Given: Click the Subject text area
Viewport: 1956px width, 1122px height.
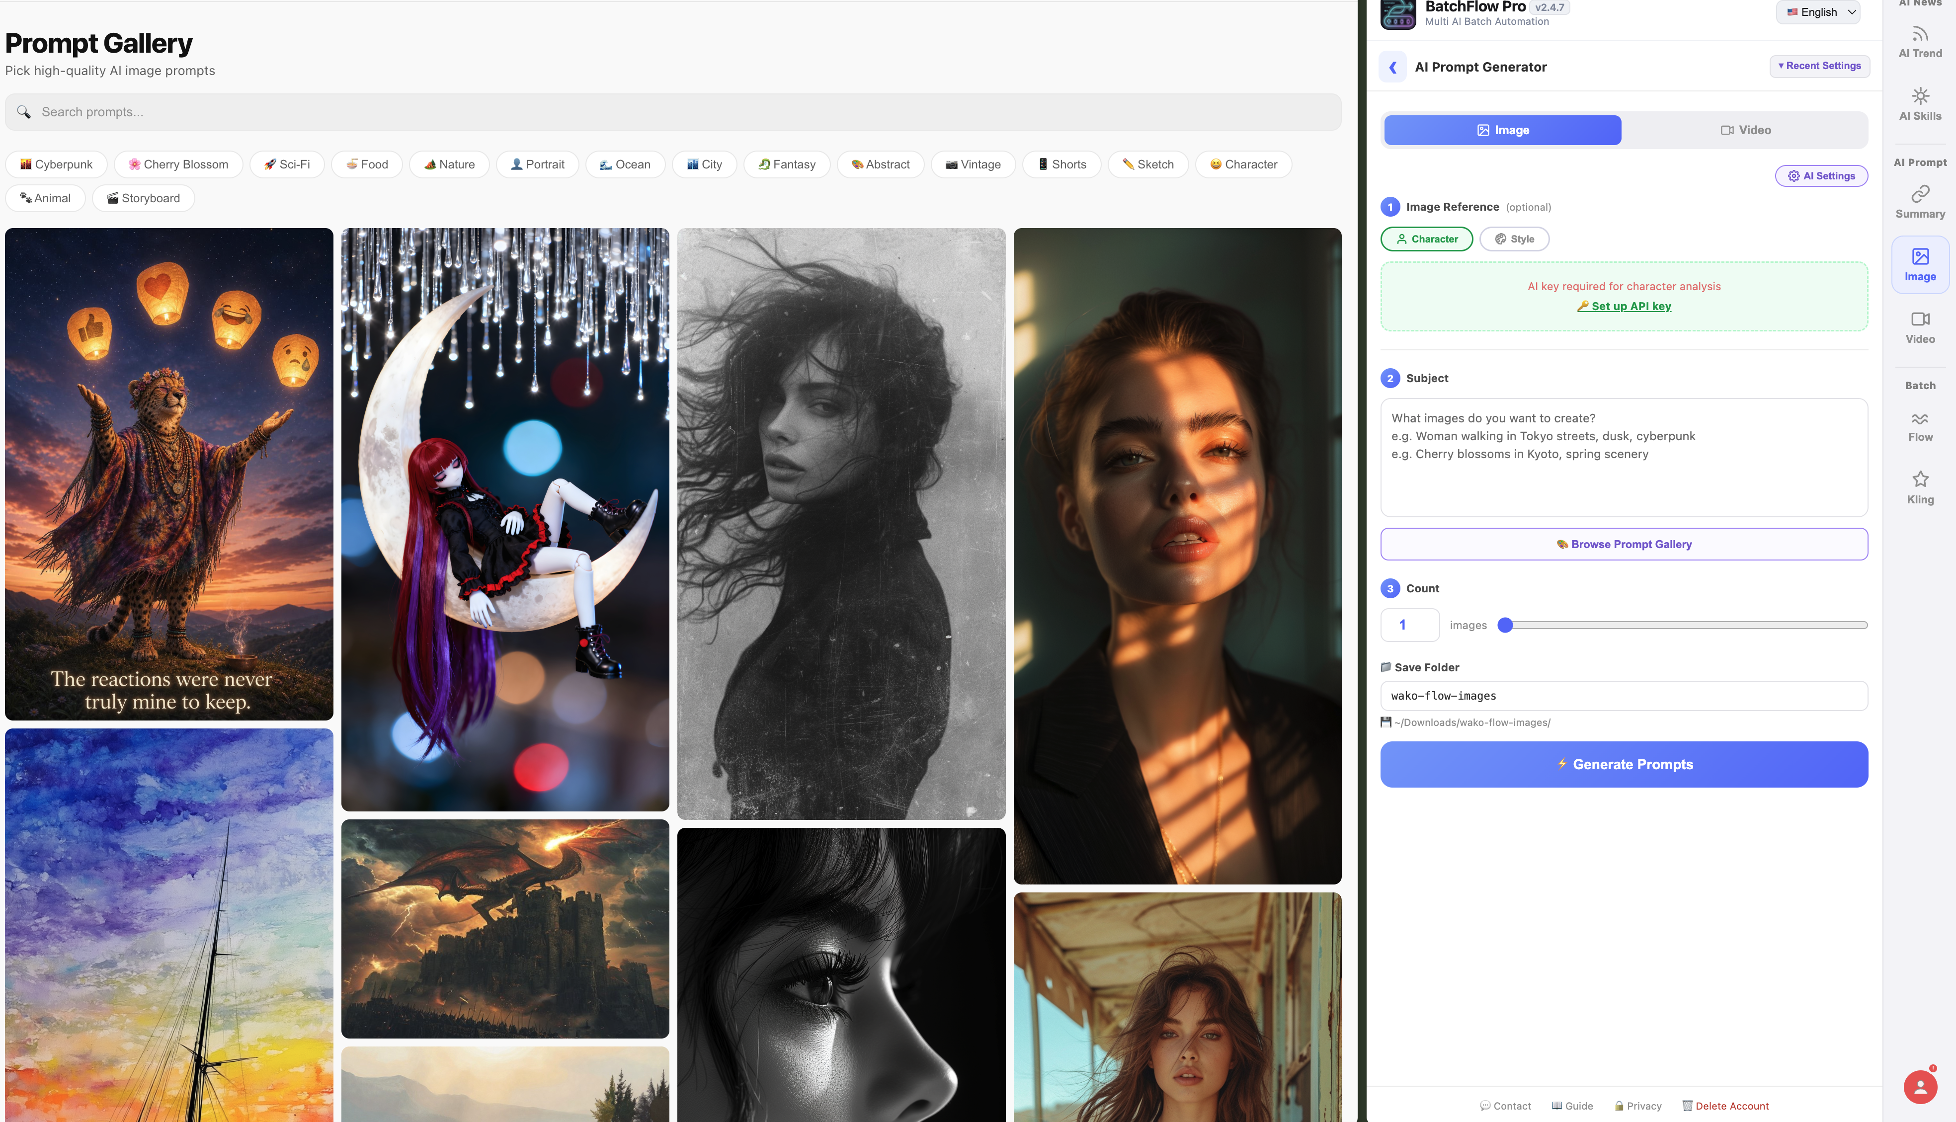Looking at the screenshot, I should (x=1624, y=458).
